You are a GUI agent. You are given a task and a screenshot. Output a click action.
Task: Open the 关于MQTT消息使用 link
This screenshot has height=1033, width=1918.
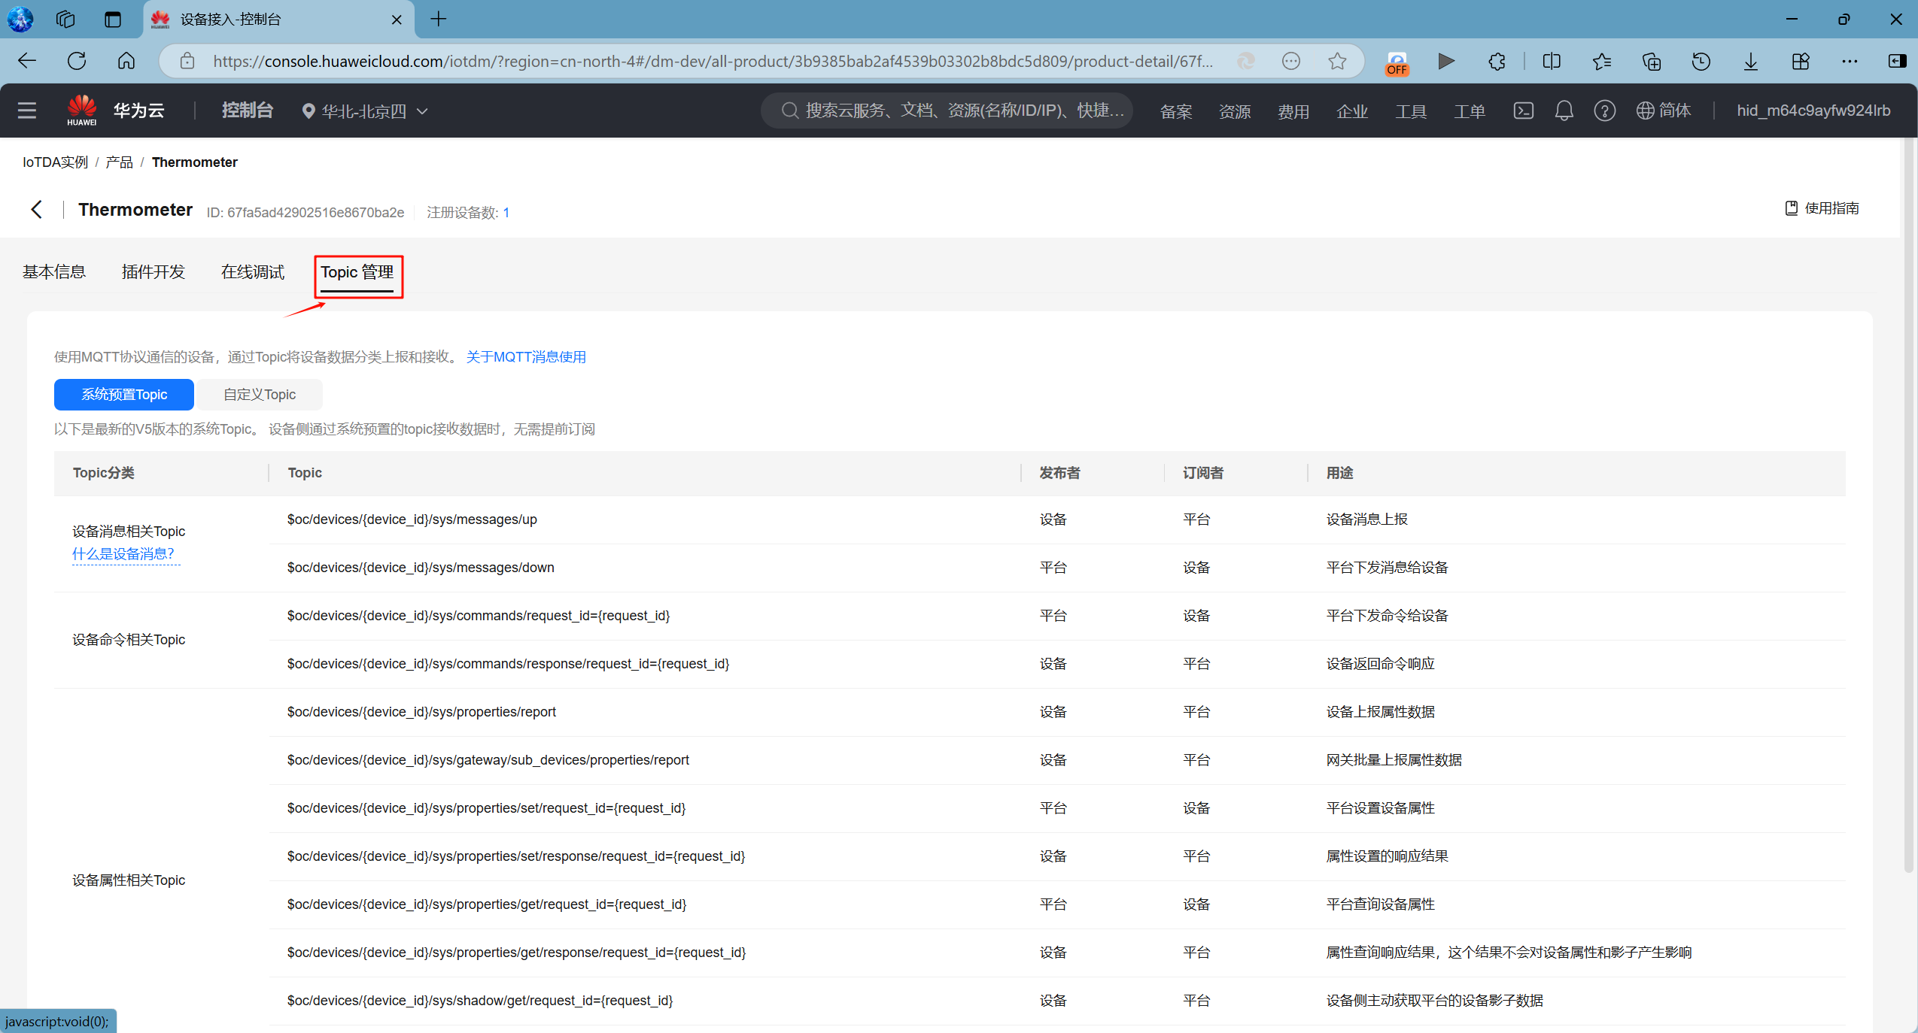(x=525, y=357)
